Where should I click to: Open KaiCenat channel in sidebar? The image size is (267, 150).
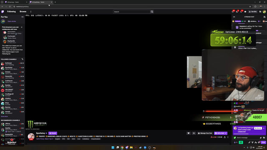(x=13, y=64)
